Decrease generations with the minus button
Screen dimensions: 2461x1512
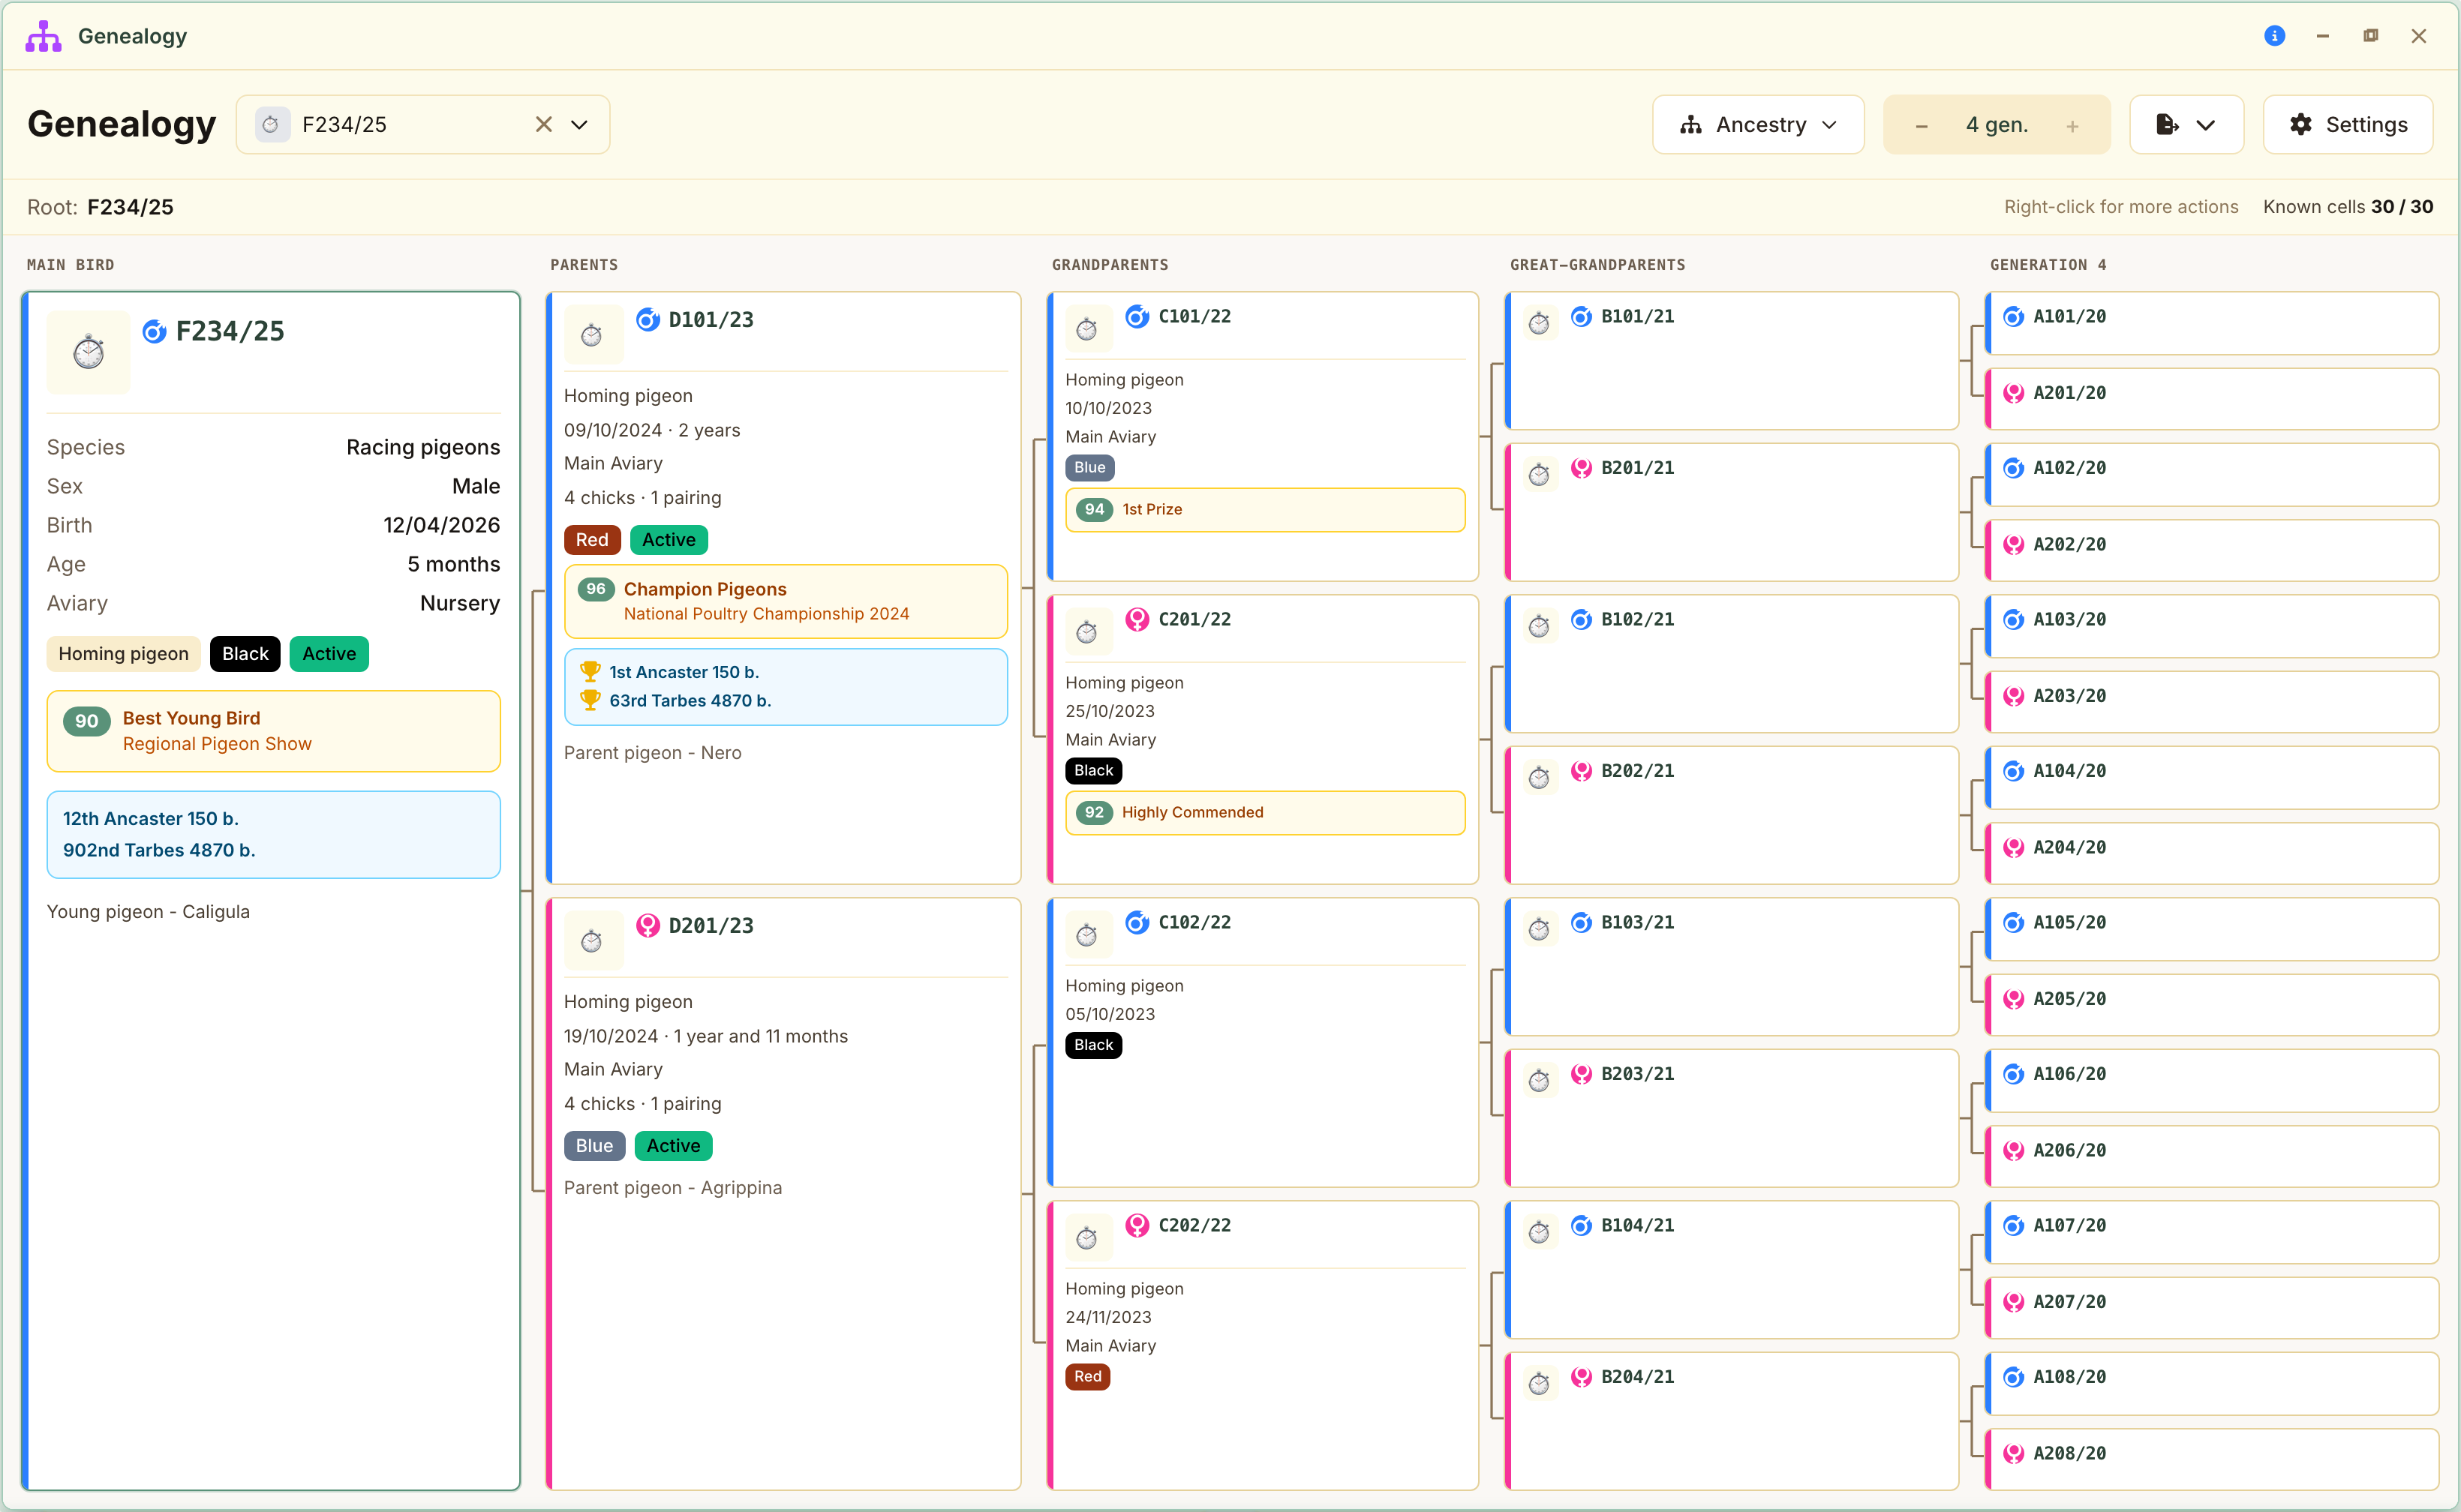(x=1921, y=126)
